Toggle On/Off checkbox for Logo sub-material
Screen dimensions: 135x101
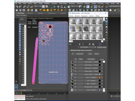click(102, 90)
